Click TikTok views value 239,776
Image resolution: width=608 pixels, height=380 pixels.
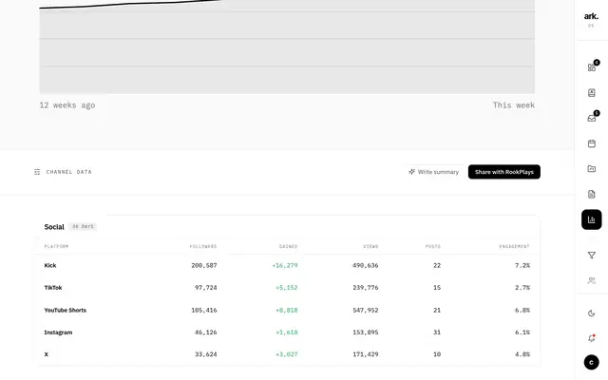[x=366, y=288]
